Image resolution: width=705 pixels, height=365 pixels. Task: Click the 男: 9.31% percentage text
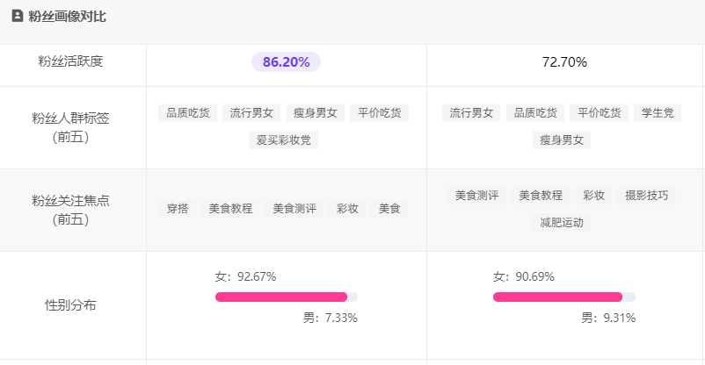tap(607, 318)
